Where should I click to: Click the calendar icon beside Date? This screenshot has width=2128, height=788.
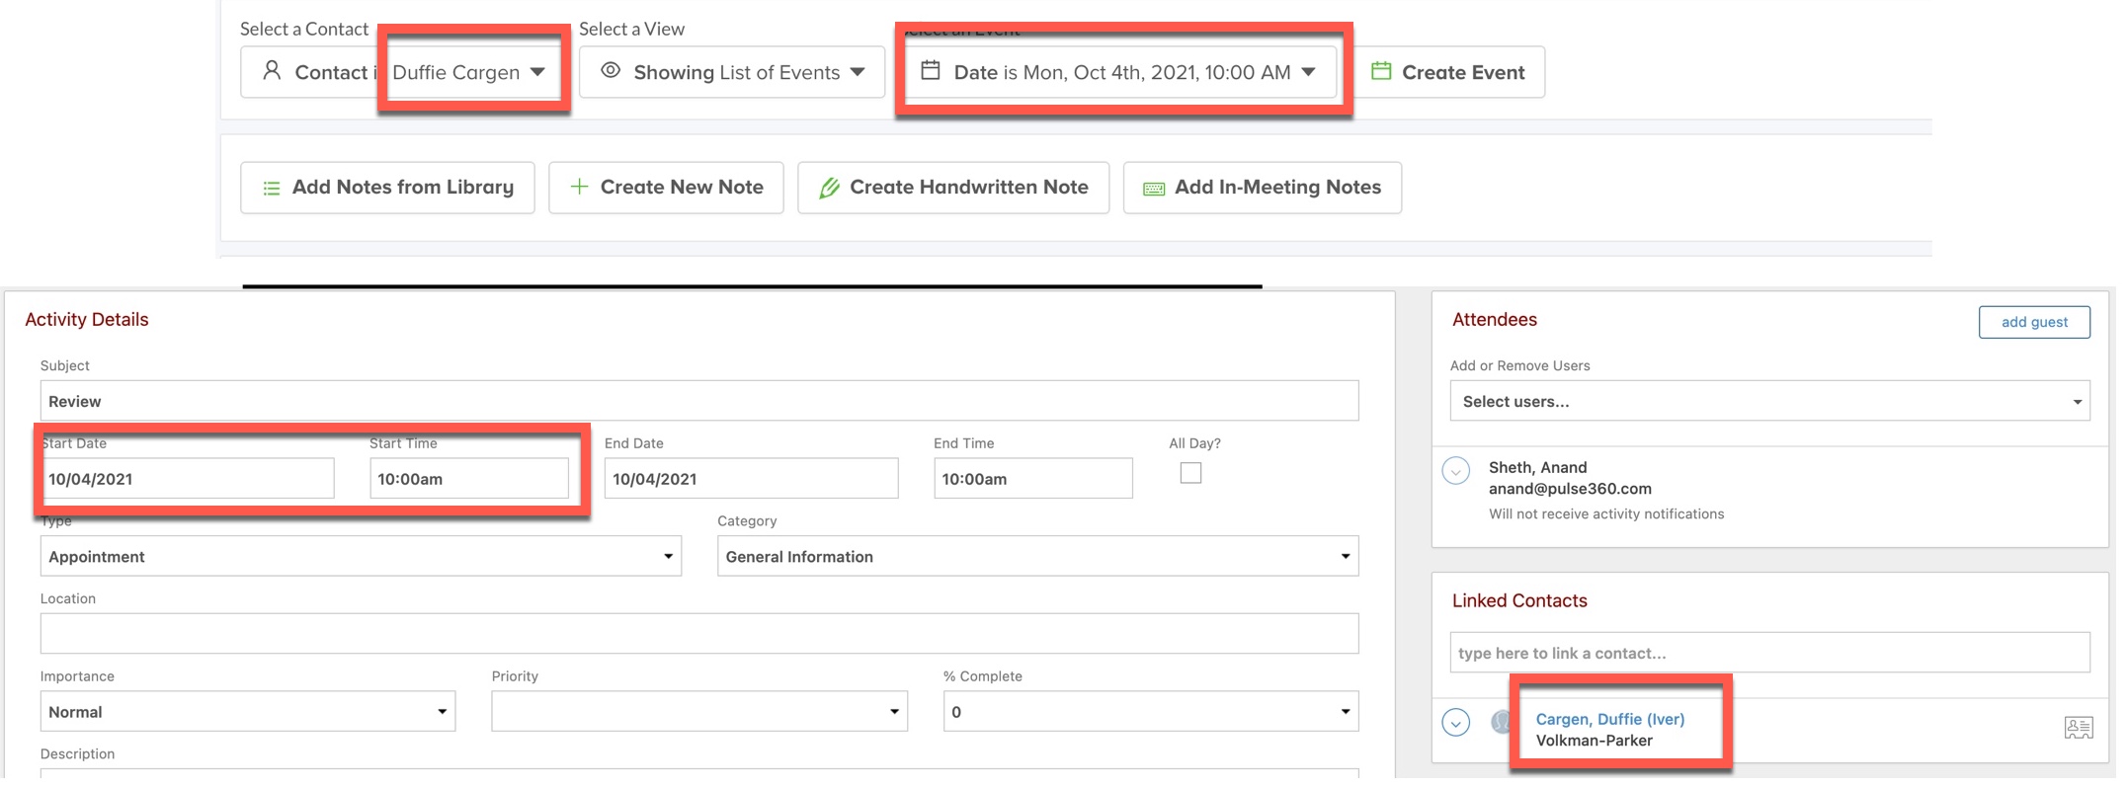(931, 71)
